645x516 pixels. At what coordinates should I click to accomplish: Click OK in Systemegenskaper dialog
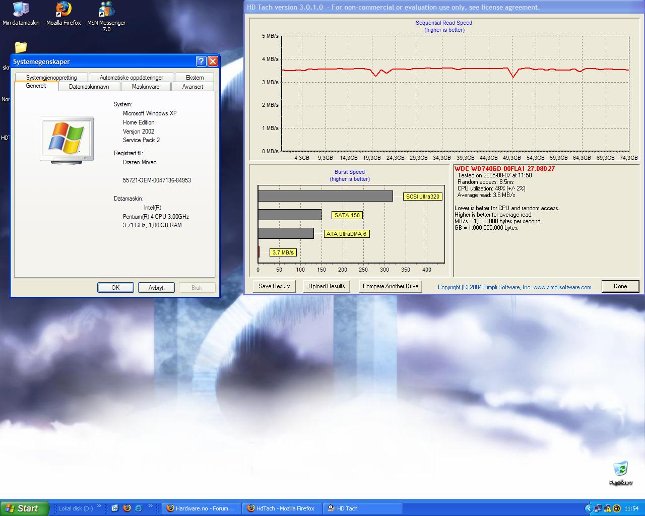pyautogui.click(x=115, y=288)
